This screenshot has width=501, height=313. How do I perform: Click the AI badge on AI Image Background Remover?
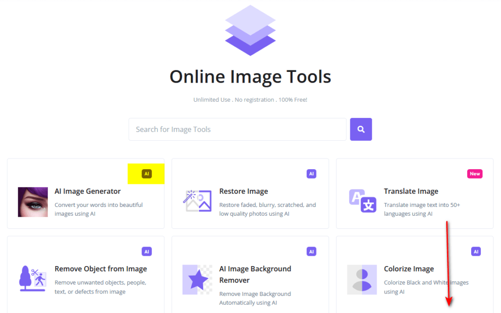312,251
